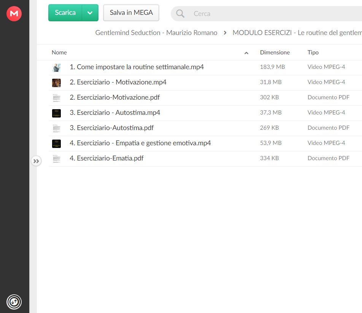Click PDF icon of Eserciziario-Ematia.pdf
Image resolution: width=362 pixels, height=313 pixels.
[x=56, y=159]
